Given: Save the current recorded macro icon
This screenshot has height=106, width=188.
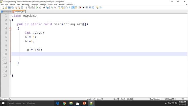Looking at the screenshot, I should 93,8.
